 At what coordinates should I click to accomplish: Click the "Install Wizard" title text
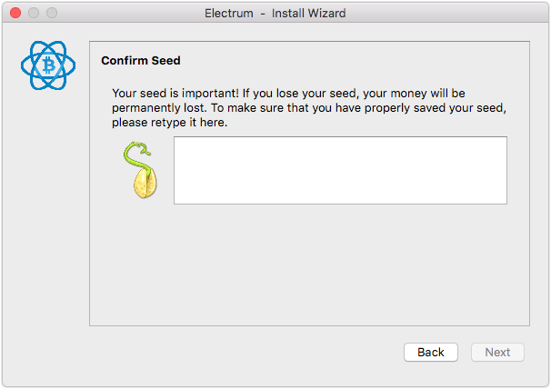pos(308,14)
